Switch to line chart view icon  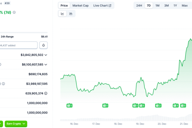(x=62, y=13)
